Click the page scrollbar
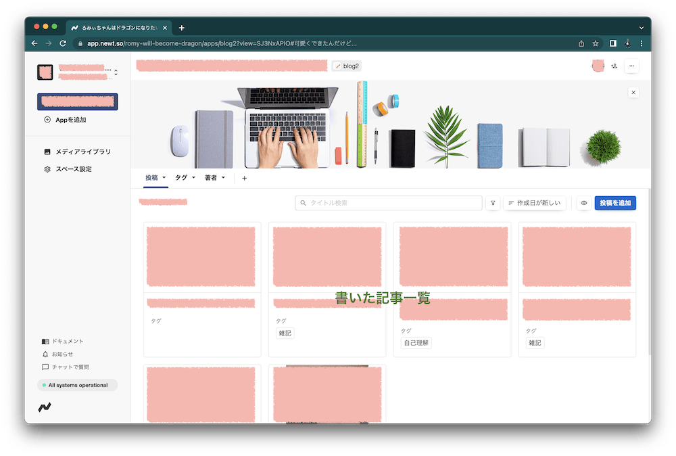 pos(649,272)
